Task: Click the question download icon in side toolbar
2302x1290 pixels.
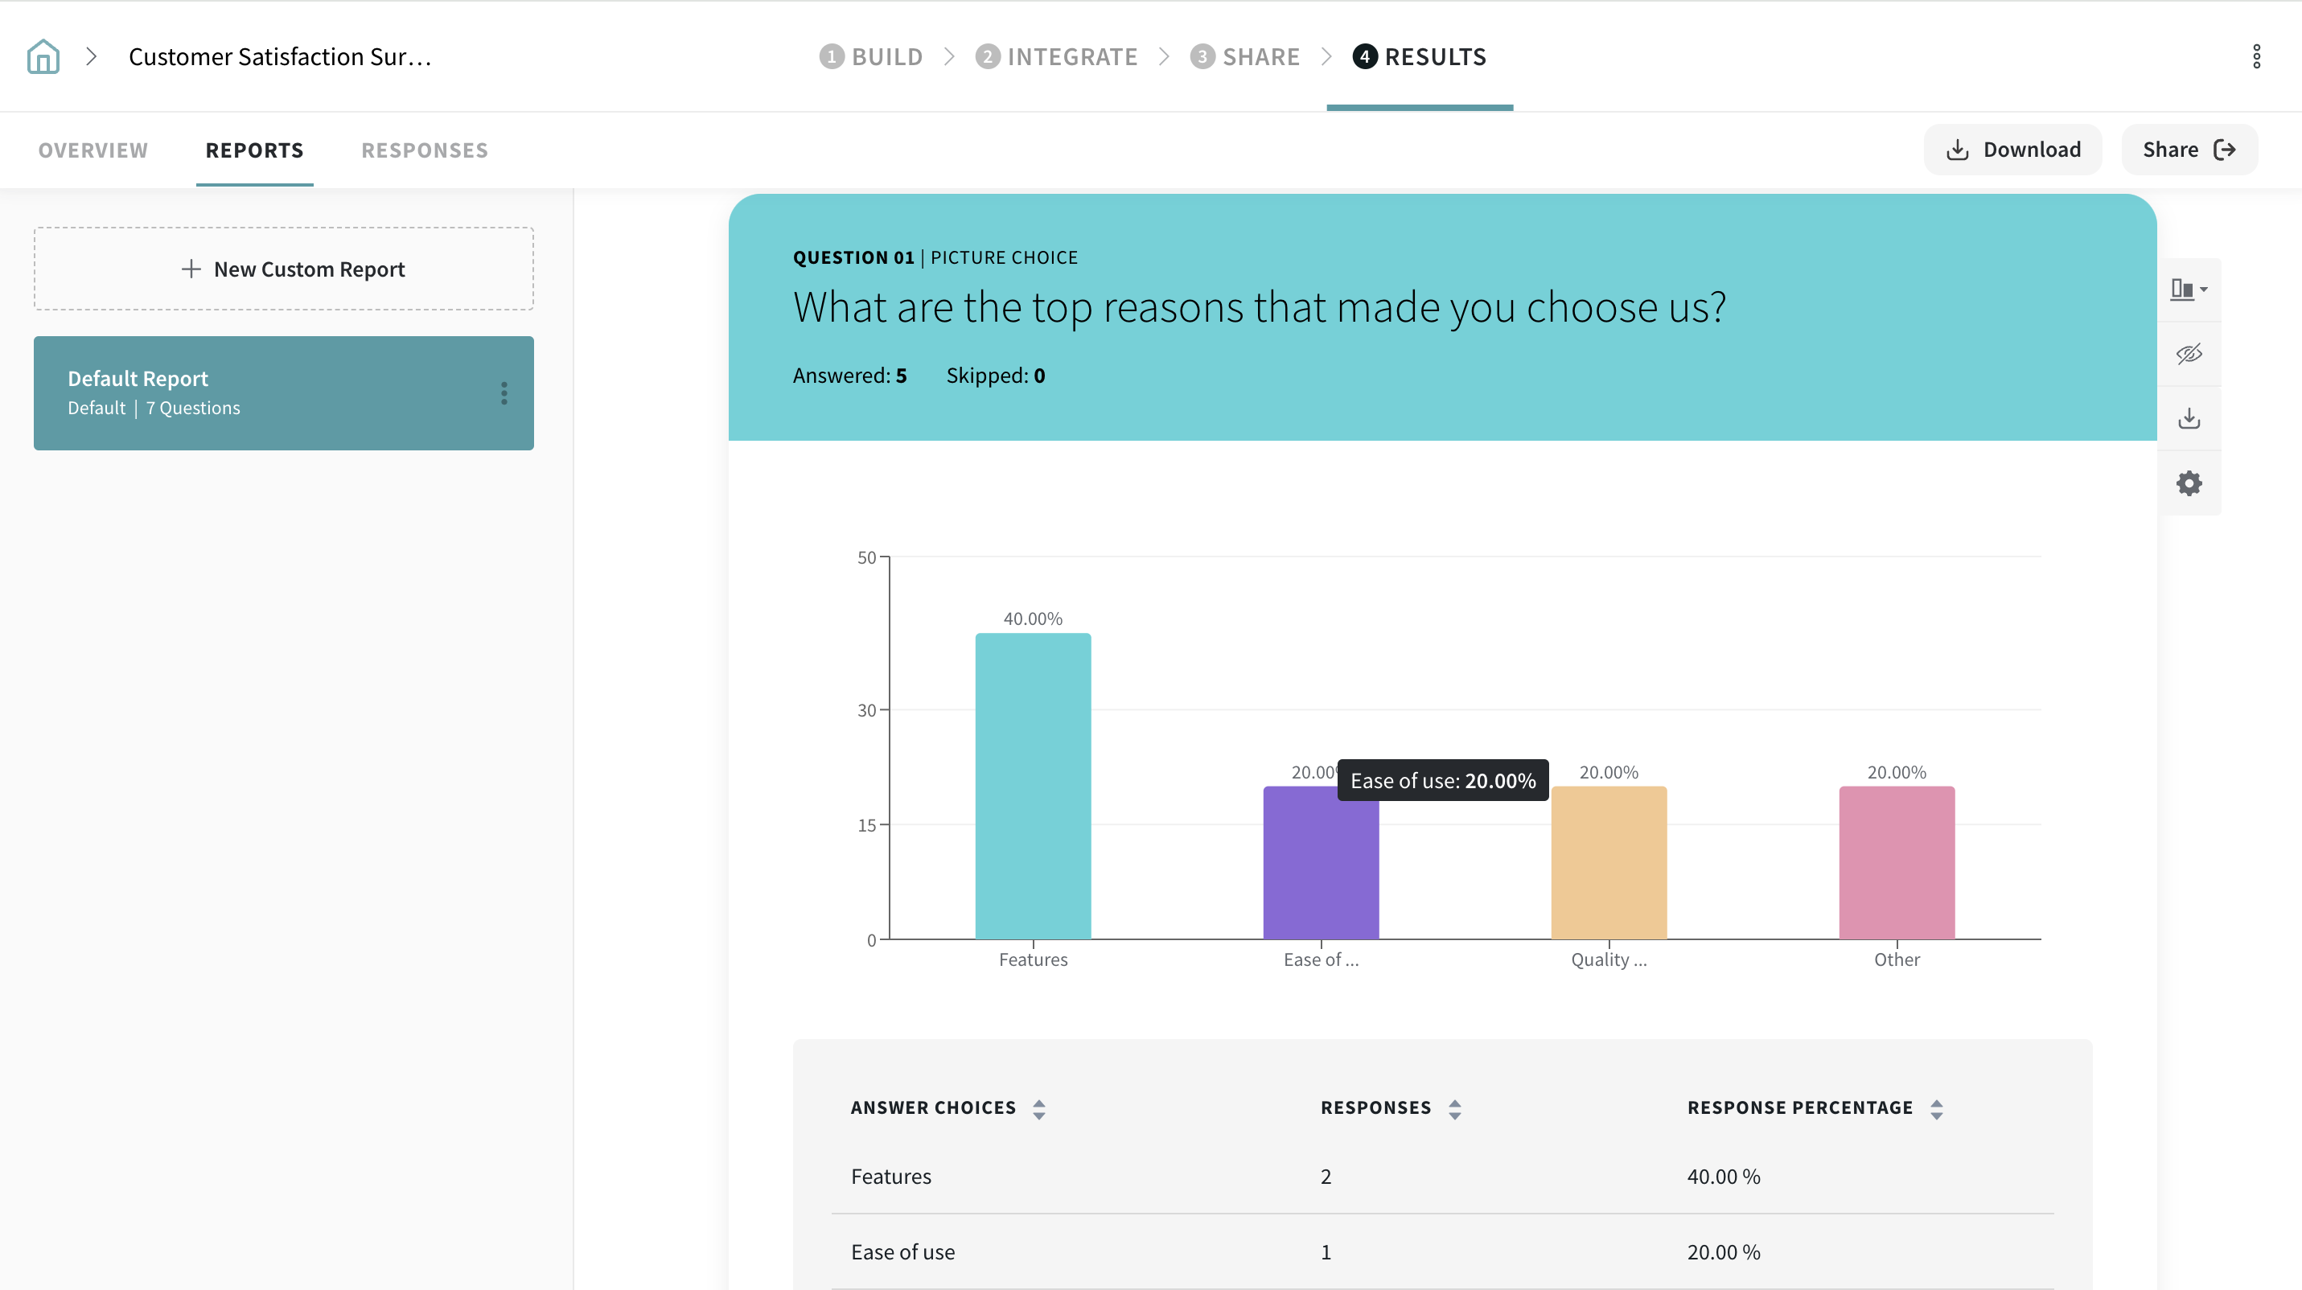Action: pos(2189,418)
